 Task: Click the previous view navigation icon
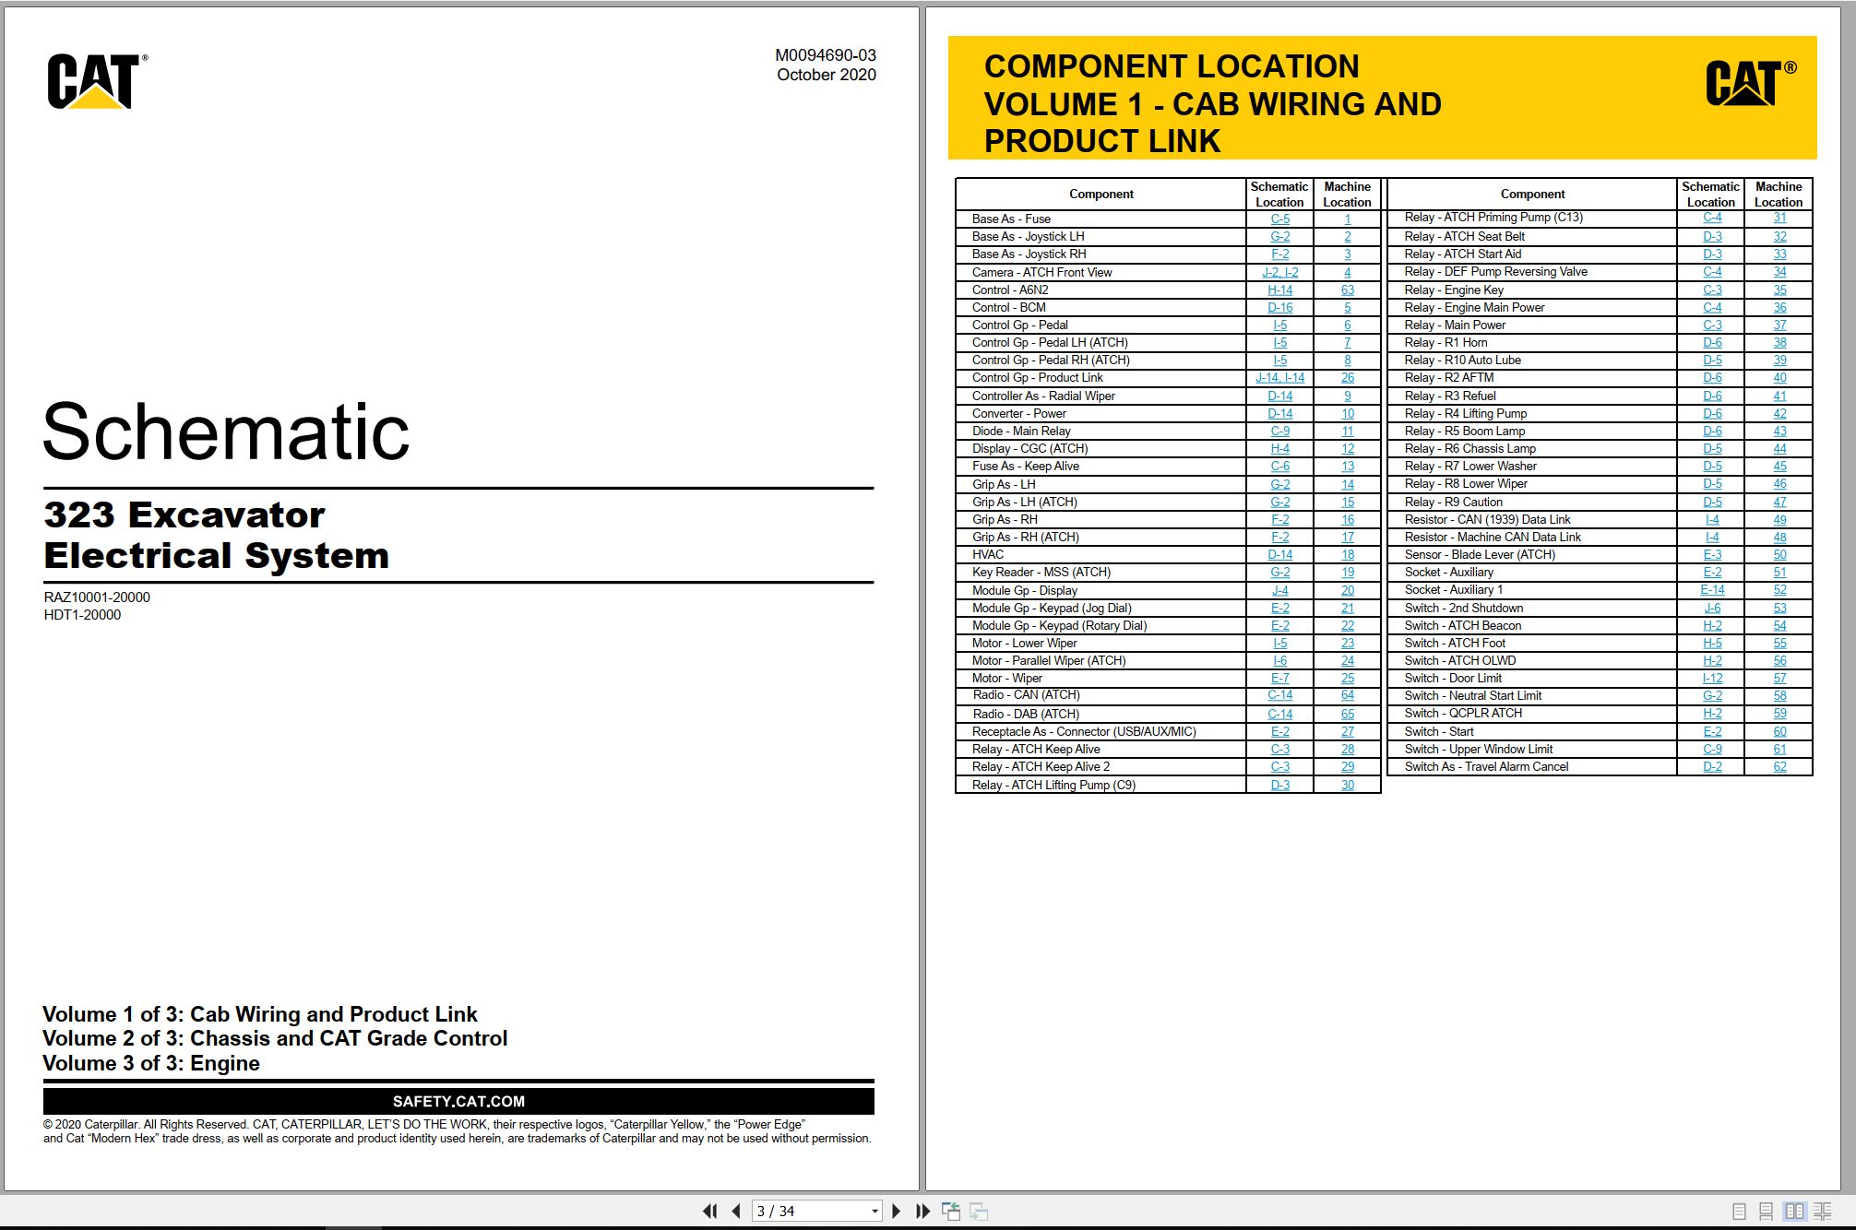[x=951, y=1211]
